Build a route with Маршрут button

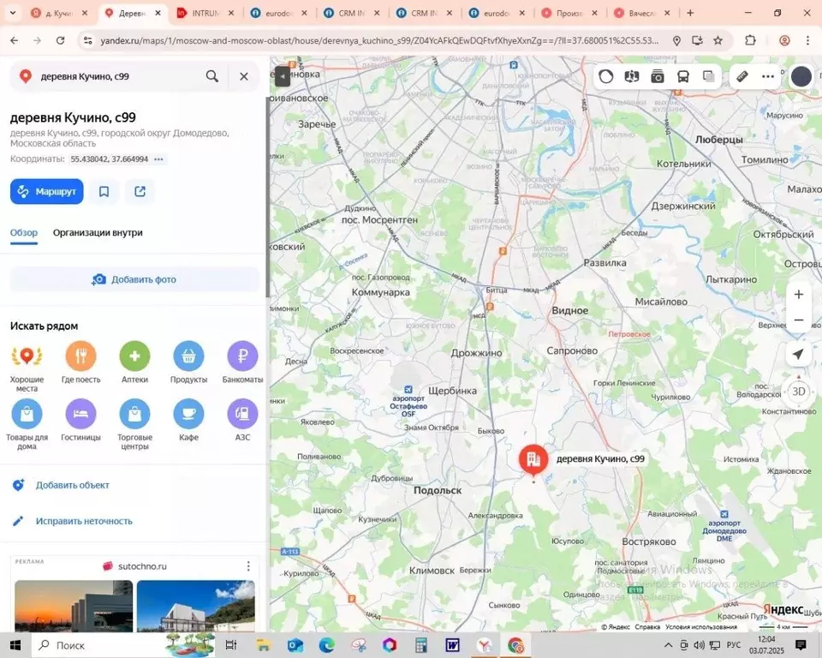tap(46, 192)
